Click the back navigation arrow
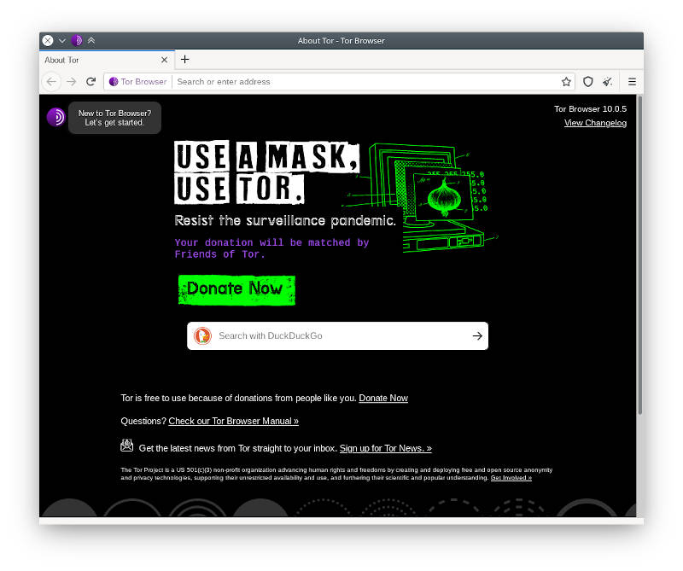This screenshot has height=571, width=683. [x=51, y=81]
